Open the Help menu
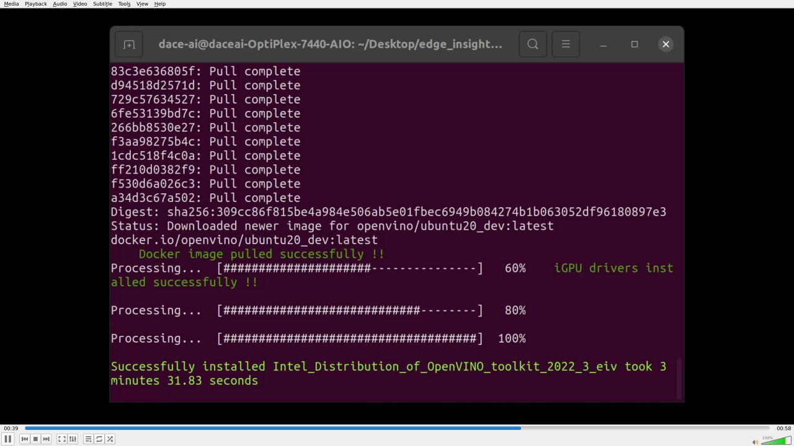The width and height of the screenshot is (794, 446). click(x=159, y=4)
